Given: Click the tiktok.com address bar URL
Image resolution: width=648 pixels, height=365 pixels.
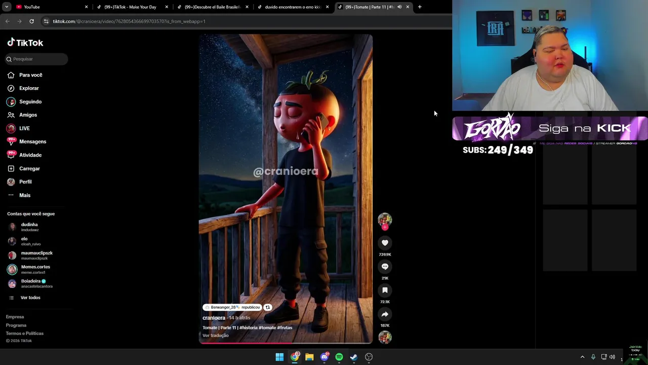Looking at the screenshot, I should coord(129,21).
